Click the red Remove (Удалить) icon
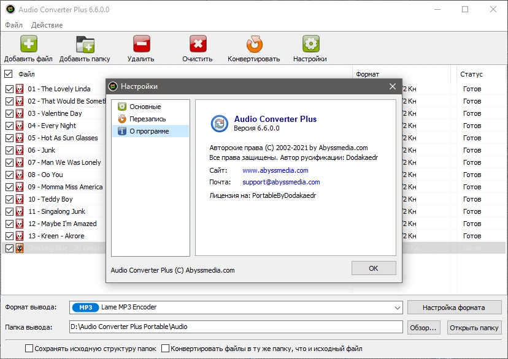508x359 pixels. (142, 43)
